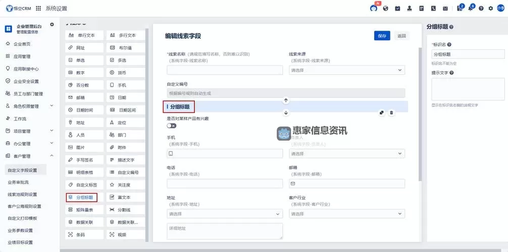Screen dimensions: 508x252
Task: Open 自定义打印模板 submenu link
Action: [x=22, y=218]
